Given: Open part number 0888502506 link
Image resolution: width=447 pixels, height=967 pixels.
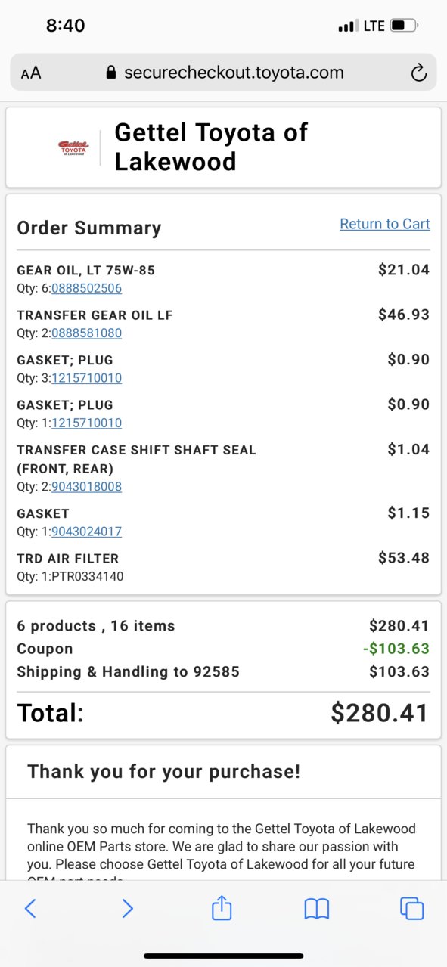Looking at the screenshot, I should click(x=86, y=288).
